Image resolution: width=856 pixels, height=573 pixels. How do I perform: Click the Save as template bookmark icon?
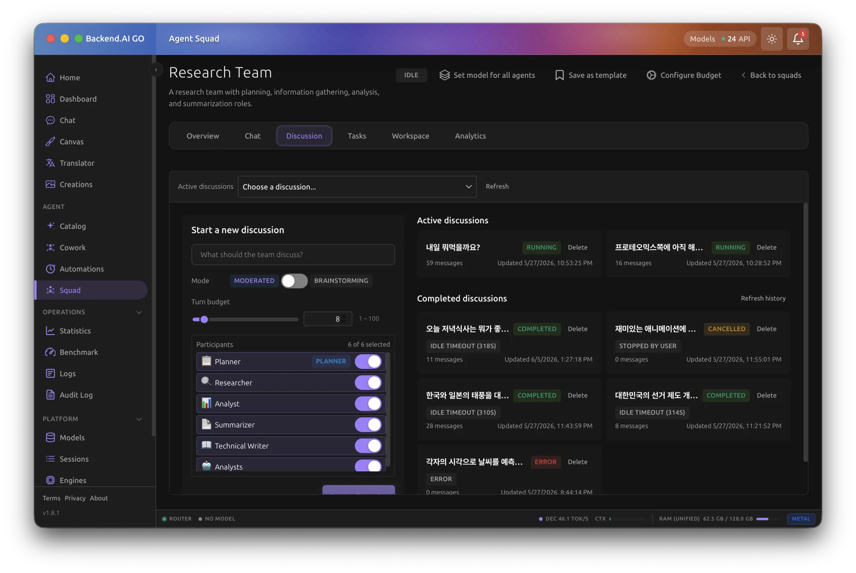point(559,75)
